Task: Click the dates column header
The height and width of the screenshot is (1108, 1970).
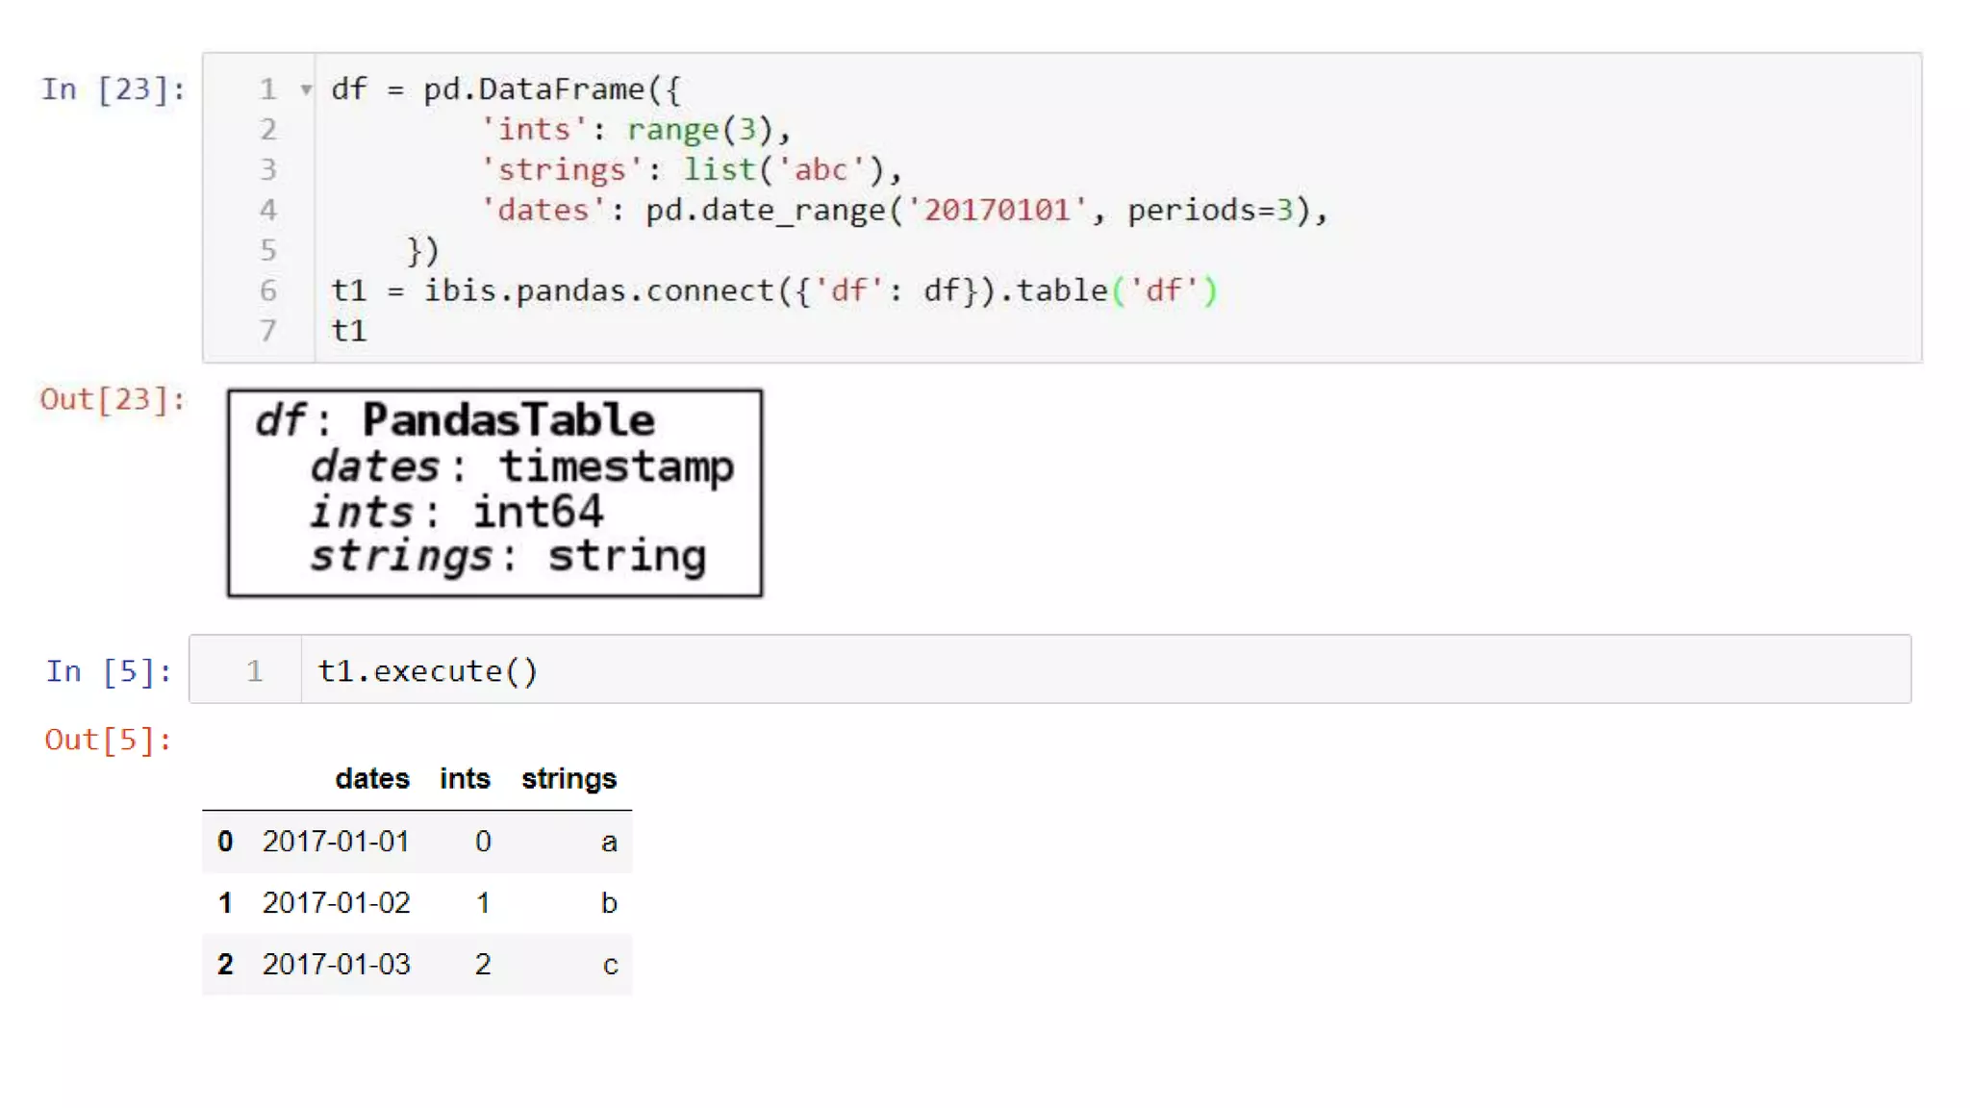Action: [x=371, y=778]
